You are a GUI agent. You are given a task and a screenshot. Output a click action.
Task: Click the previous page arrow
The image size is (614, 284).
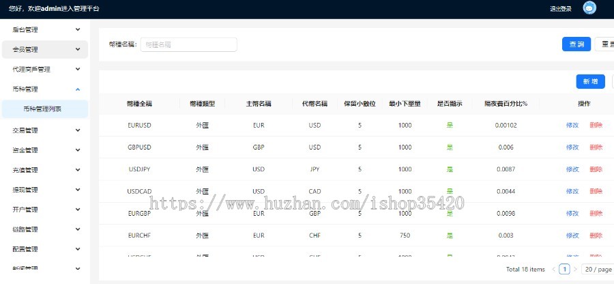[x=554, y=269]
